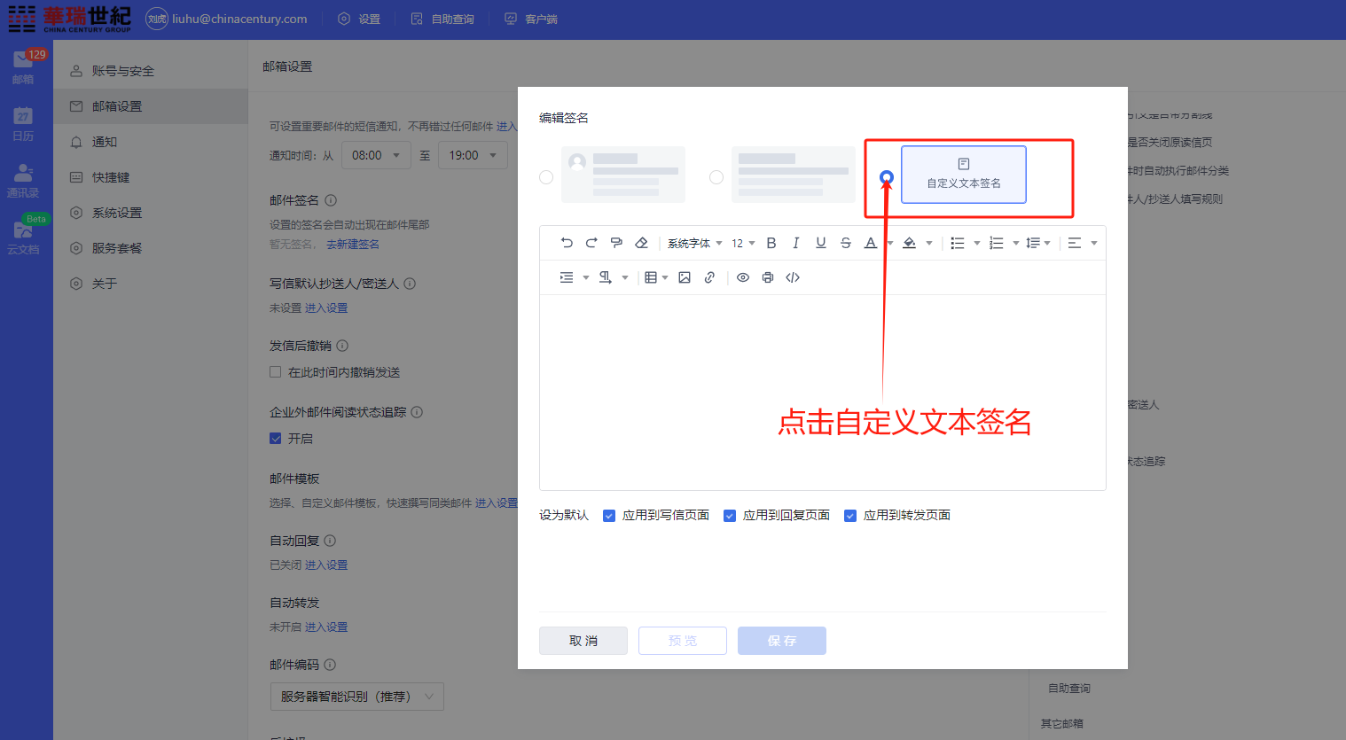Open the 19:00 notification end time dropdown

[x=473, y=155]
